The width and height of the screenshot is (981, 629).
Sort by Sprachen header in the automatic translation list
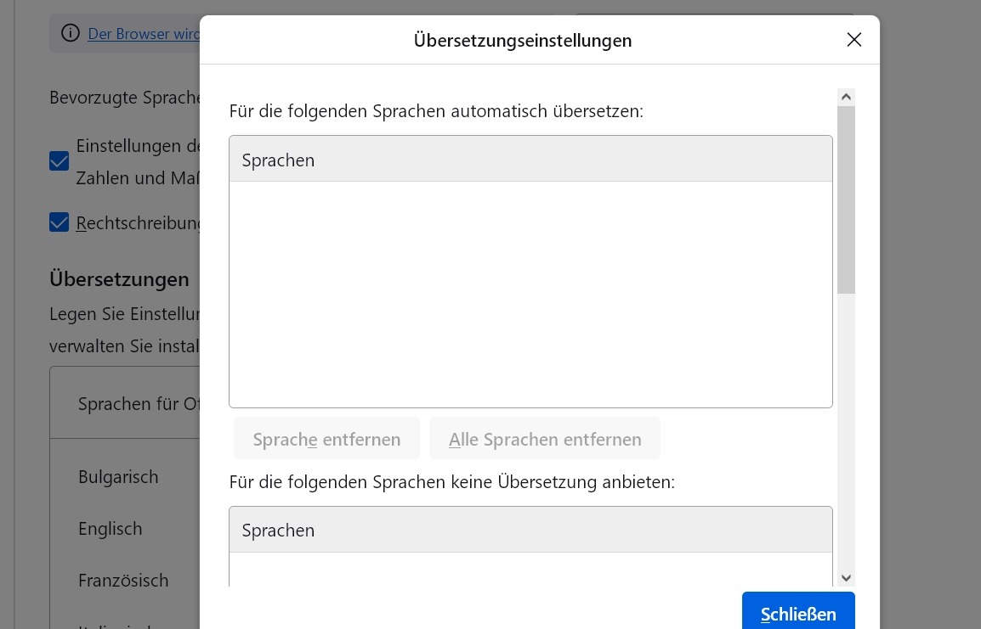tap(530, 160)
